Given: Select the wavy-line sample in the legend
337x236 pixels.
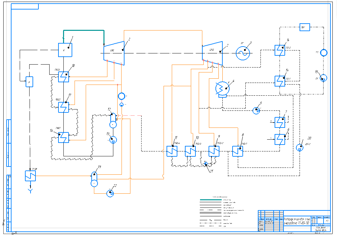Looking at the screenshot, I should pos(211,220).
